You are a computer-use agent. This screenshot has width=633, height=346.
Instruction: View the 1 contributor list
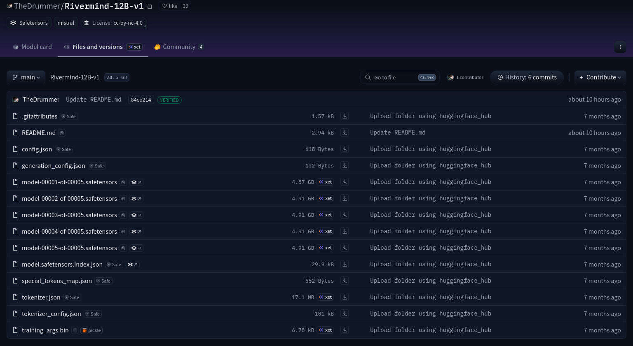(x=465, y=77)
